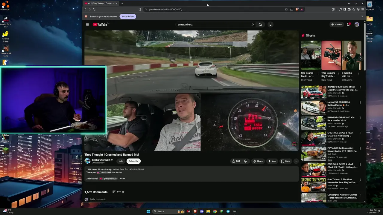Open Lossless Scaling desktop shortcut
The width and height of the screenshot is (383, 215).
click(5, 37)
